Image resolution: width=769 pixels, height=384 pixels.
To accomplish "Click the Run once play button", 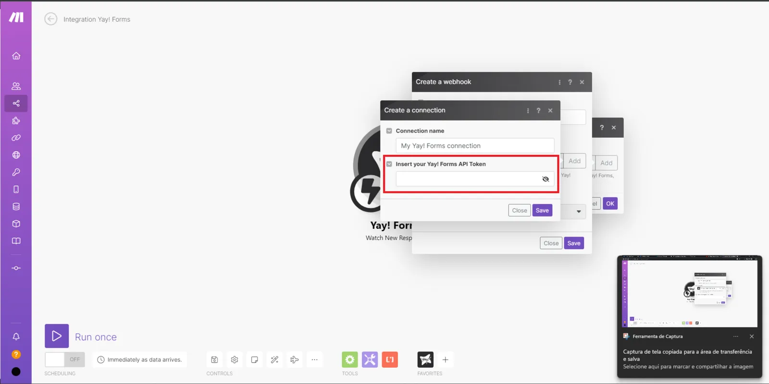I will [x=57, y=336].
